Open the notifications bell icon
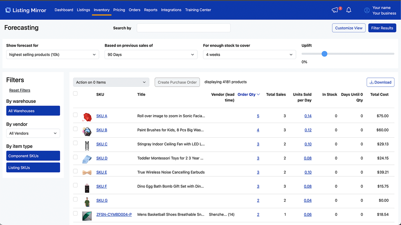 click(x=349, y=10)
